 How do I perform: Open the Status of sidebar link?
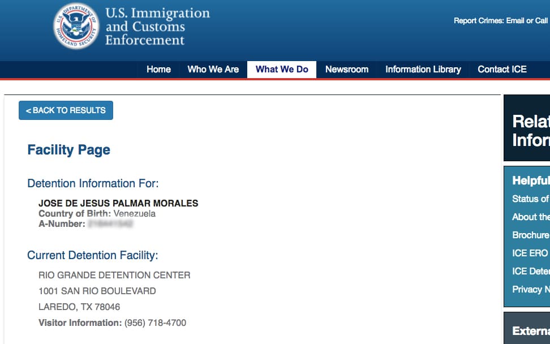(530, 199)
